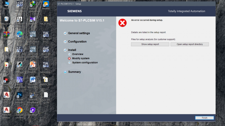Viewport: 225px width, 126px height.
Task: Click the S7-PLCSIM V15.1 Setup title bar
Action: [136, 4]
